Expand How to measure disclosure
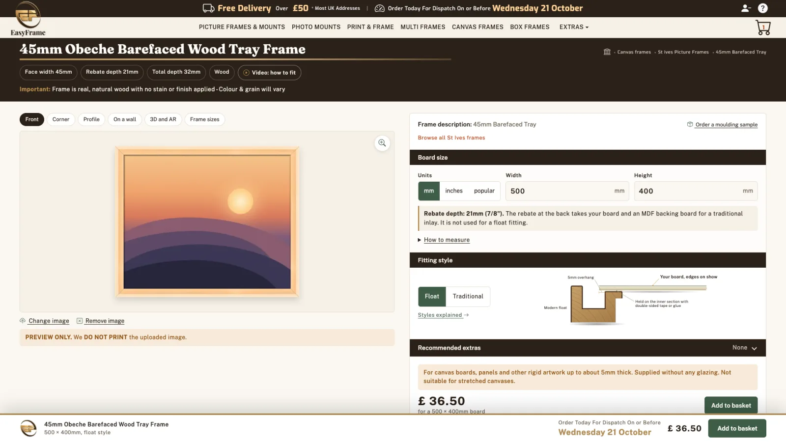 coord(444,240)
